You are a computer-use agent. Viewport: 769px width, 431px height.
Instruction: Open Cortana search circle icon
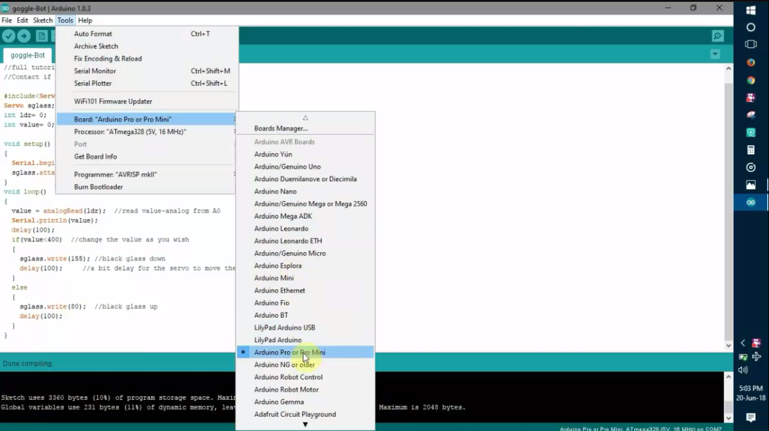point(751,27)
